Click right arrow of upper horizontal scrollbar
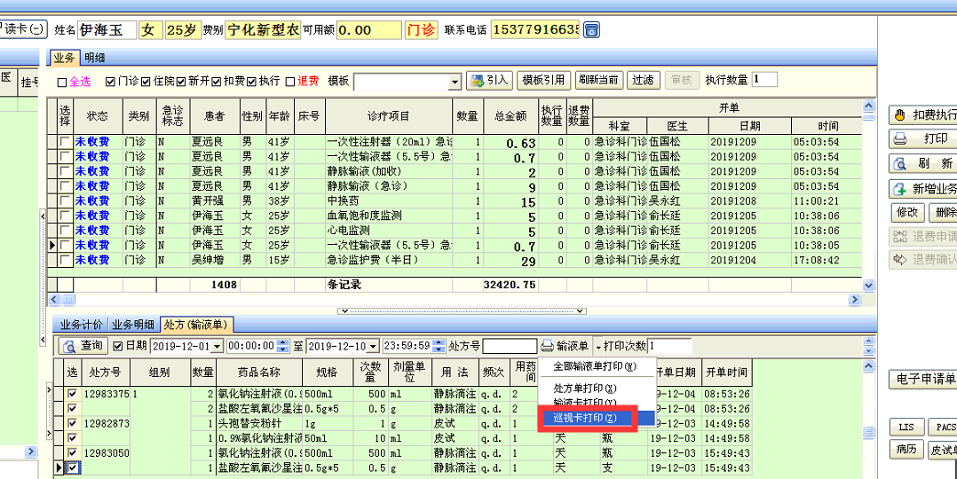Screen dimensions: 957x479 click(855, 299)
